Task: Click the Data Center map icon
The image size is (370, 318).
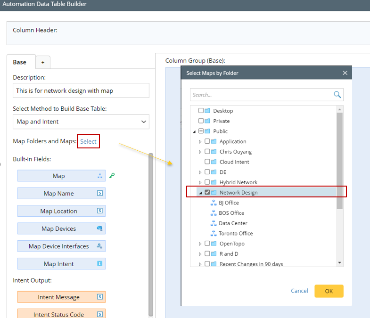Action: click(214, 223)
